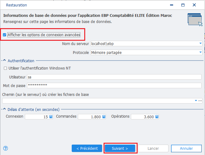Close the Restauration window
The width and height of the screenshot is (205, 155).
[194, 5]
